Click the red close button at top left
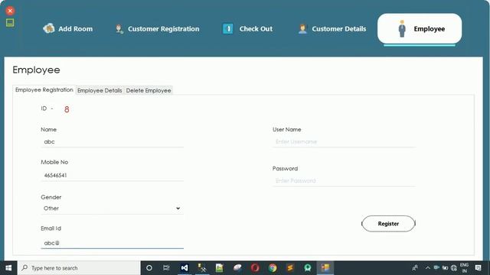Screen dimensions: 490x275 10,11
